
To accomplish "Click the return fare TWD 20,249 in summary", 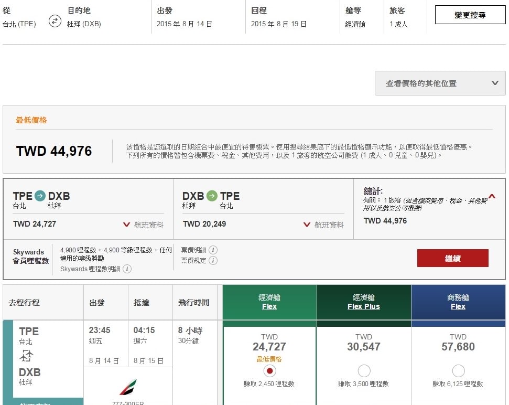I will tap(204, 224).
